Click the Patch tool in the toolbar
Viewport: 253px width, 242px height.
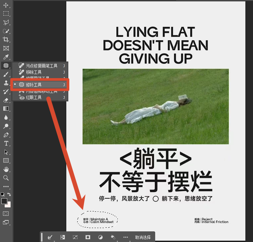pos(6,65)
